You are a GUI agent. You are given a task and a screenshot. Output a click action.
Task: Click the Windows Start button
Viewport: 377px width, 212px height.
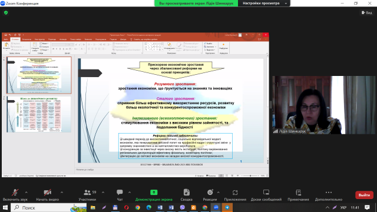(x=5, y=207)
